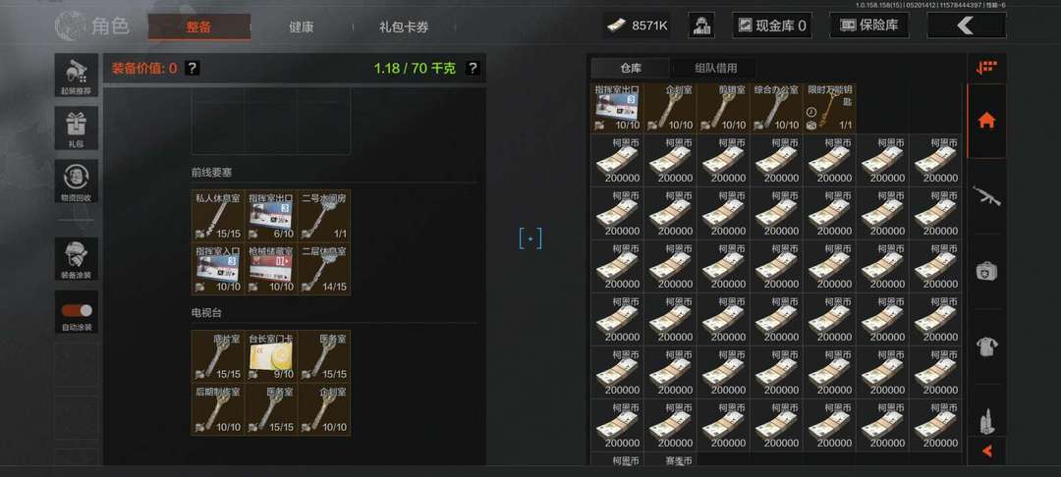The image size is (1061, 477).
Task: Select the medical kit category icon
Action: point(986,272)
